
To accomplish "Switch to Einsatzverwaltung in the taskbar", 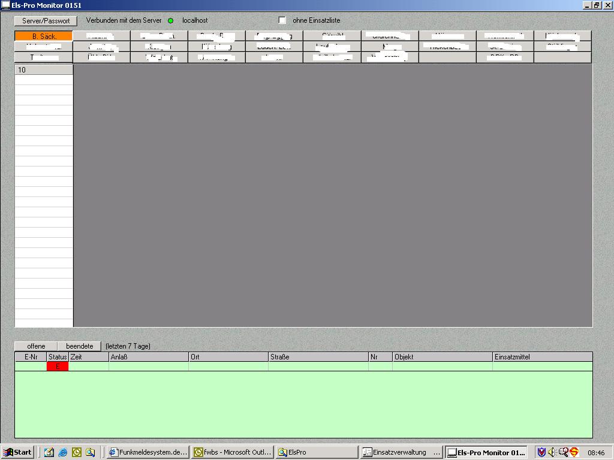I will coord(401,452).
